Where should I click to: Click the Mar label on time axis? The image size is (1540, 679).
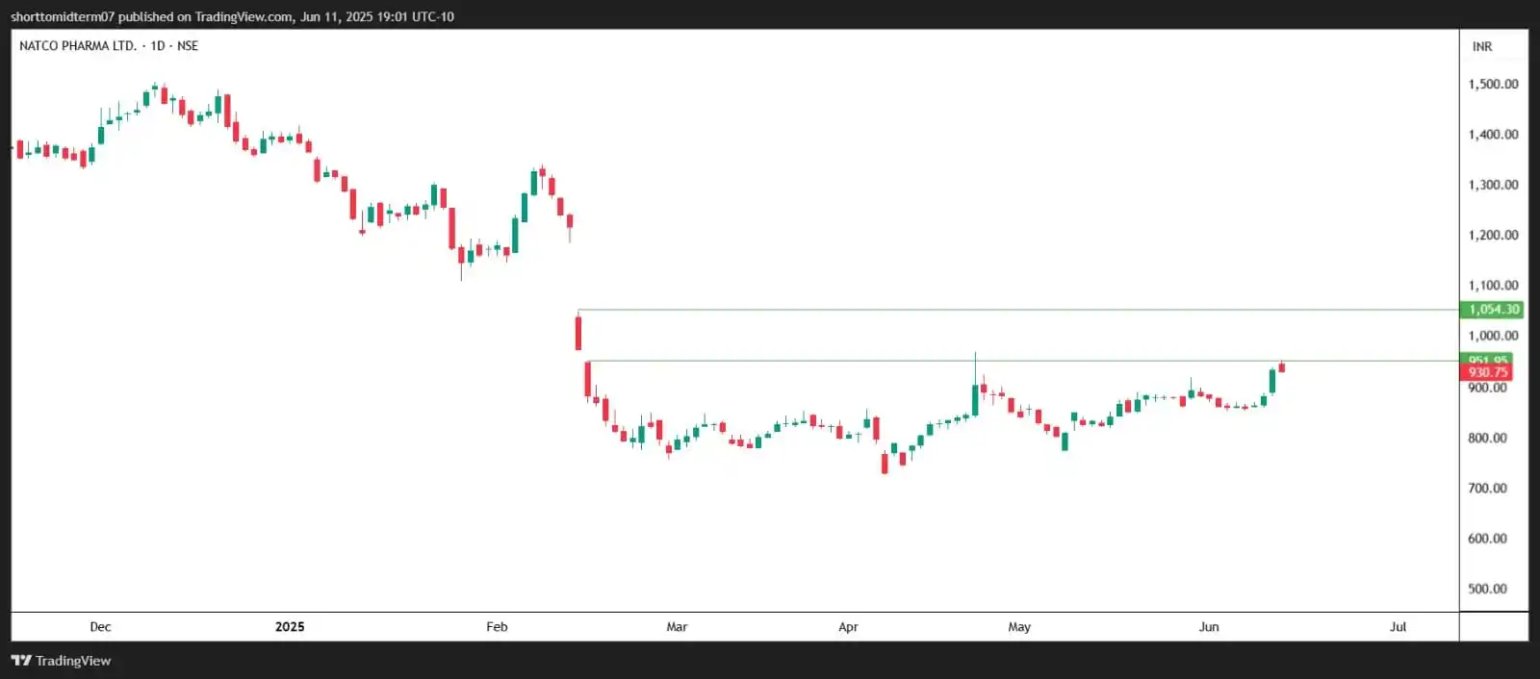click(677, 626)
